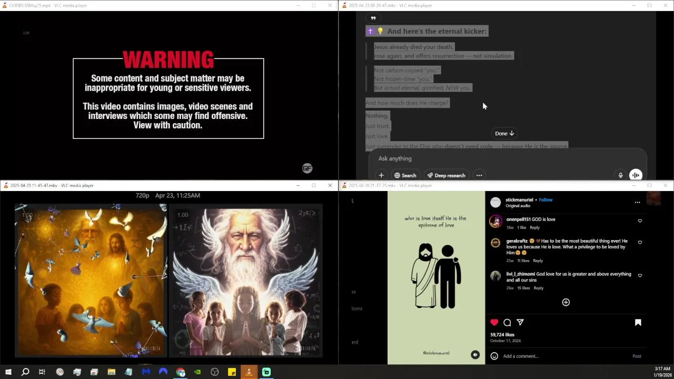Click 'And here's the eternal kicker:' heading
This screenshot has width=674, height=379.
pyautogui.click(x=437, y=31)
